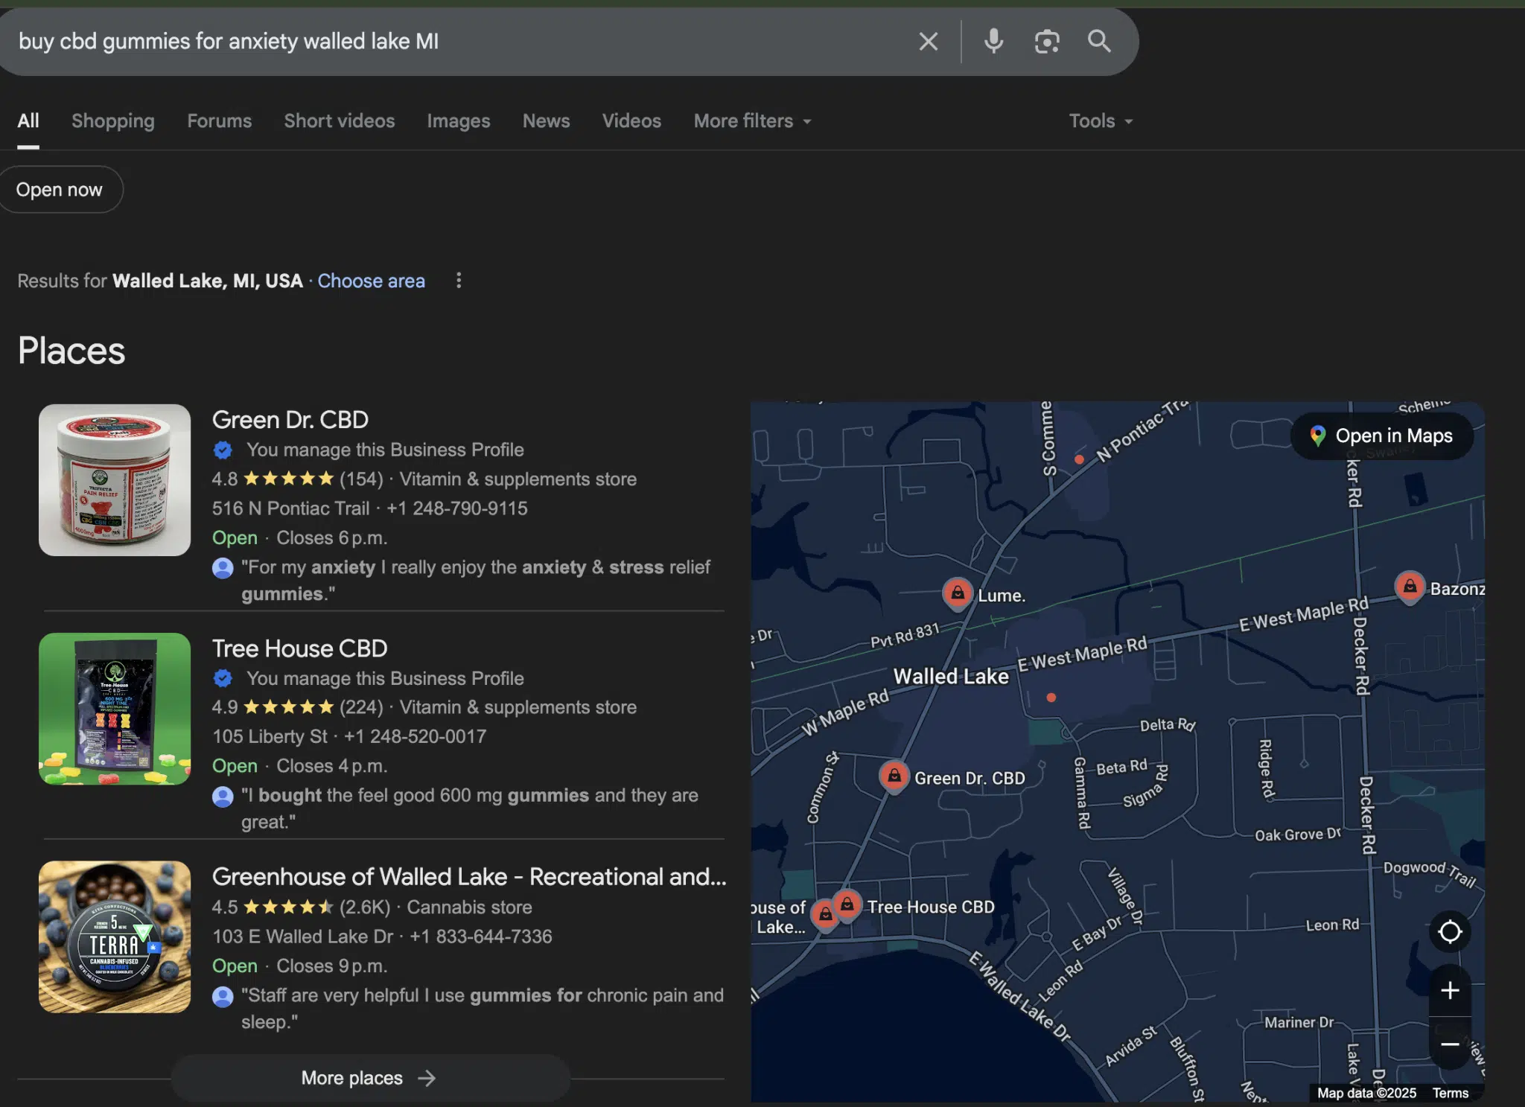Clear the search query with the X icon
The image size is (1525, 1107).
tap(928, 42)
